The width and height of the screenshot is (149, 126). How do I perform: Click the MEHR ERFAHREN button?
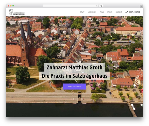tap(74, 87)
